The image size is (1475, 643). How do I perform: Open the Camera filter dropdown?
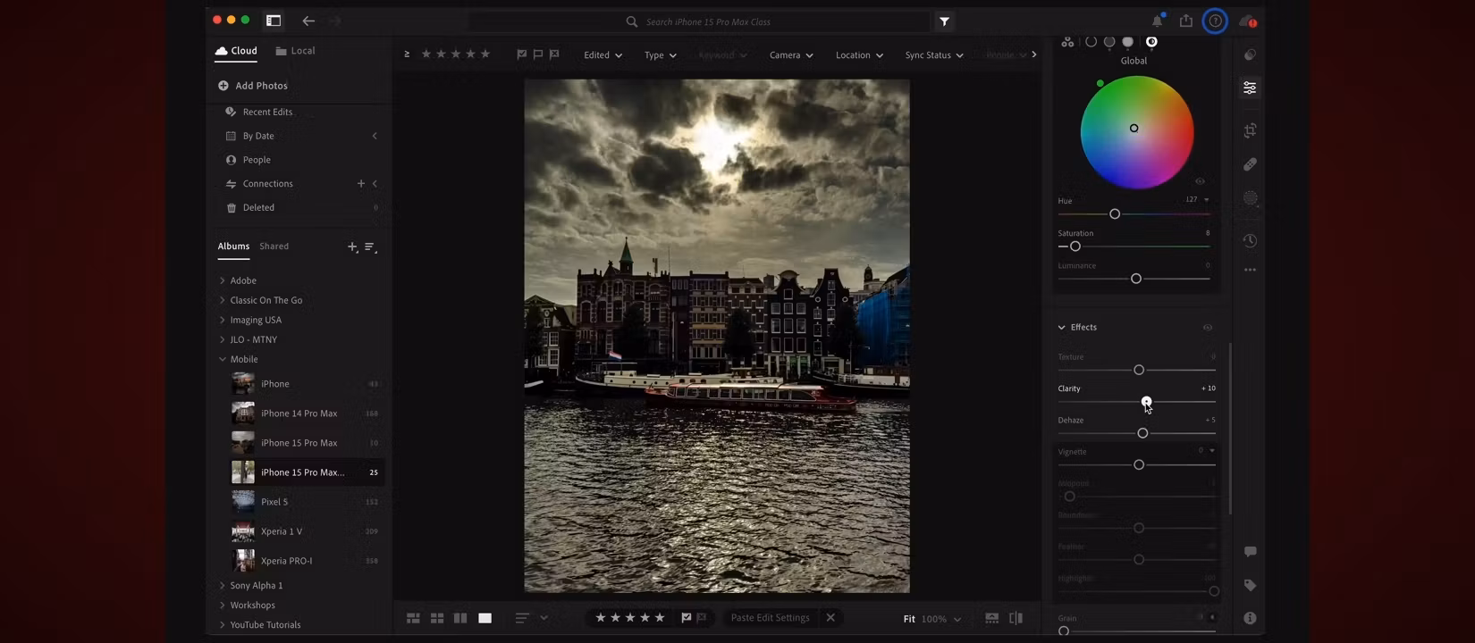791,55
